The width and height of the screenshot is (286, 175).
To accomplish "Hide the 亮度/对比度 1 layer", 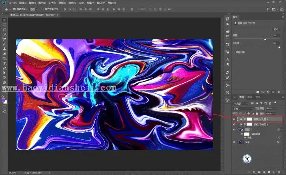I will [234, 119].
